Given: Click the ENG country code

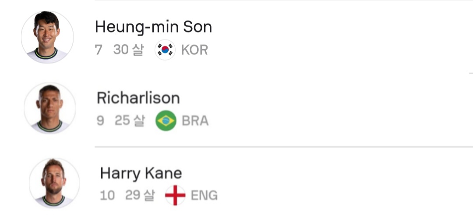Looking at the screenshot, I should coord(204,195).
